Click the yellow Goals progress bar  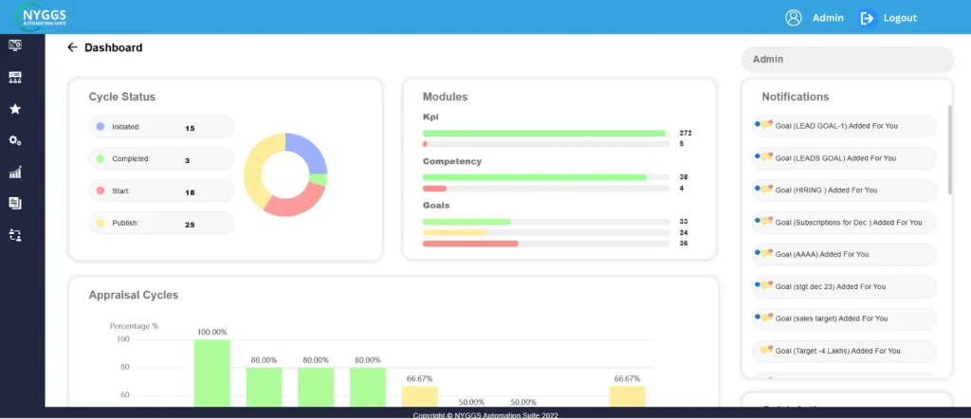point(455,232)
